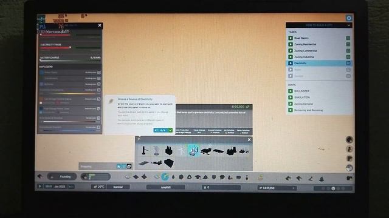The image size is (389, 218).
Task: Open the Garbage recycling toolbar icon
Action: (x=189, y=177)
